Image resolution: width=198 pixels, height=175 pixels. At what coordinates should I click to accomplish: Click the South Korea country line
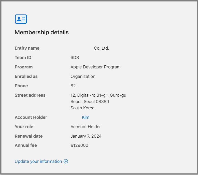click(x=82, y=108)
